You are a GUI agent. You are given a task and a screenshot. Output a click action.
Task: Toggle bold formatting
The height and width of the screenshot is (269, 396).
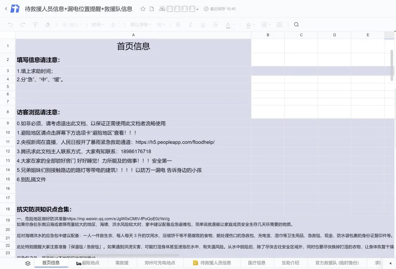point(178,24)
